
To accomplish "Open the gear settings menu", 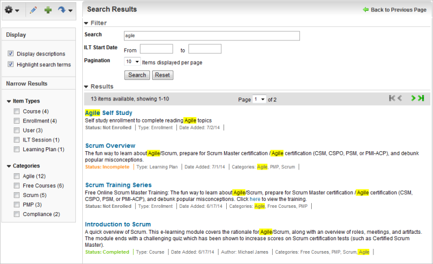I will (x=12, y=10).
